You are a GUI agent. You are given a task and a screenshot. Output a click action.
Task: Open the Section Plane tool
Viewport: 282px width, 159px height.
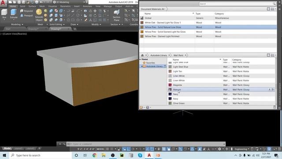point(116,15)
